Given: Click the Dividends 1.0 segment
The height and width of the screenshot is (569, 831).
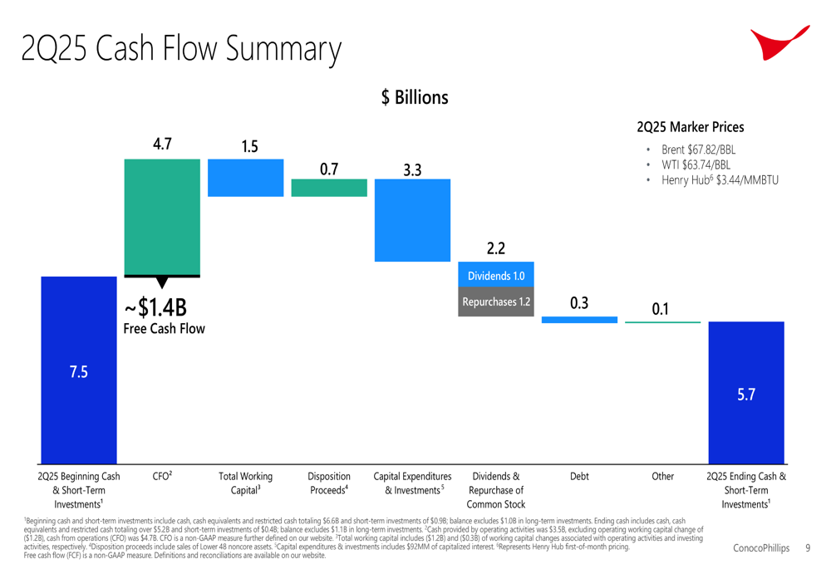Looking at the screenshot, I should tap(496, 274).
